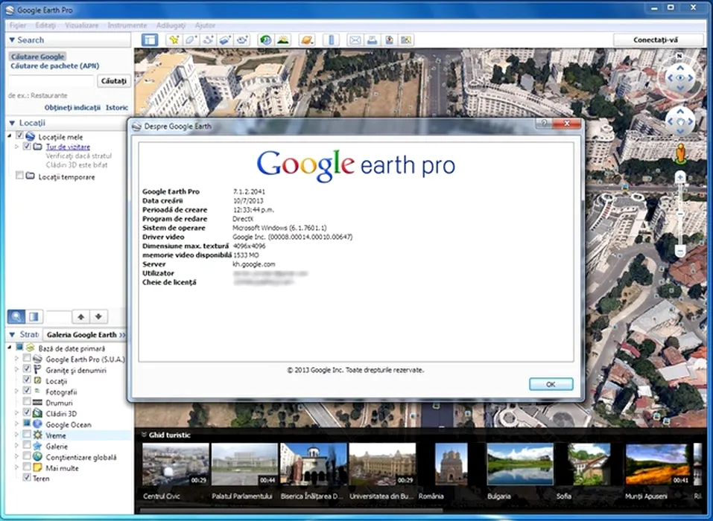The image size is (713, 521).
Task: Click the help question mark in Despre dialog
Action: tap(543, 123)
